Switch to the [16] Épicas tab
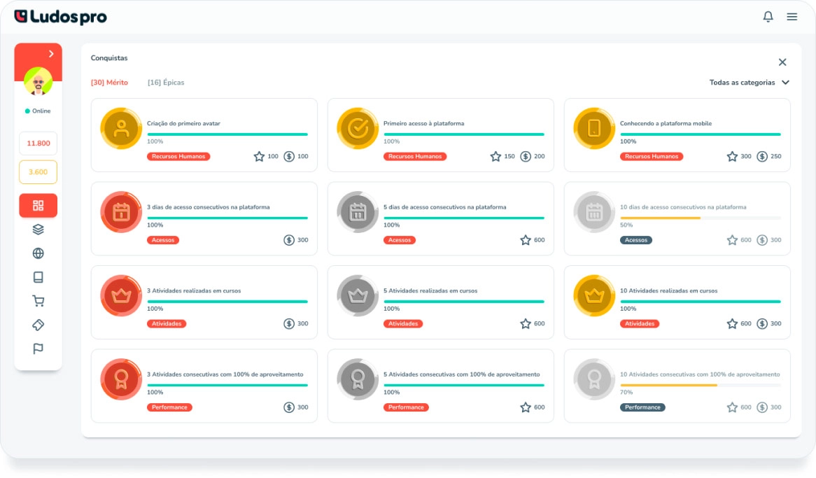 pyautogui.click(x=166, y=83)
